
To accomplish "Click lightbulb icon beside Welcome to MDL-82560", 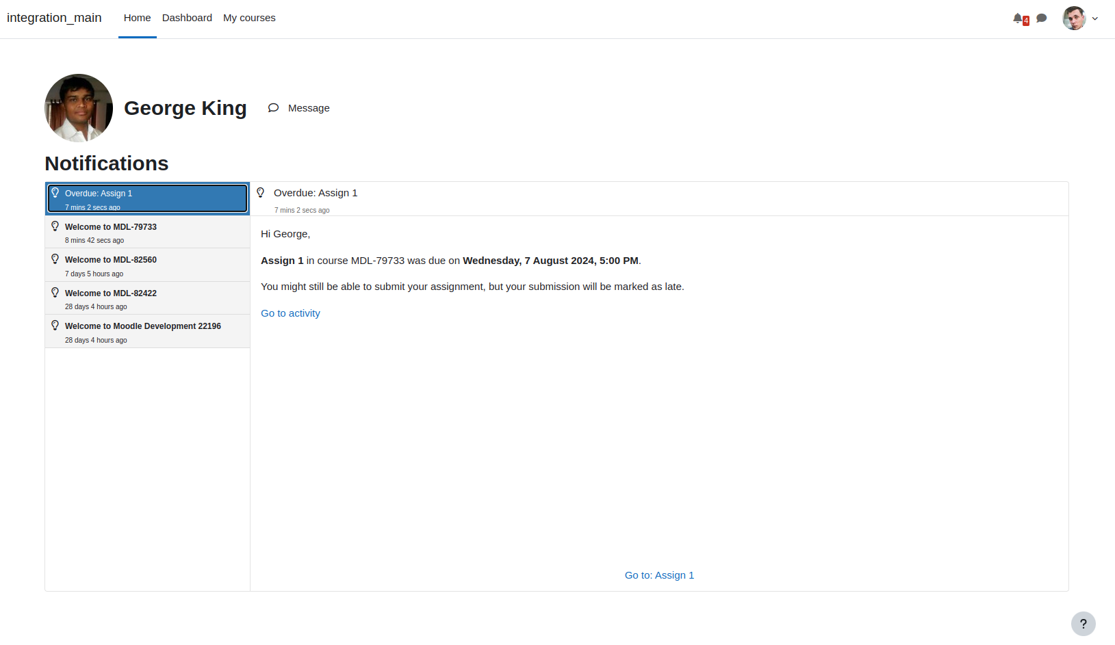I will 55,259.
